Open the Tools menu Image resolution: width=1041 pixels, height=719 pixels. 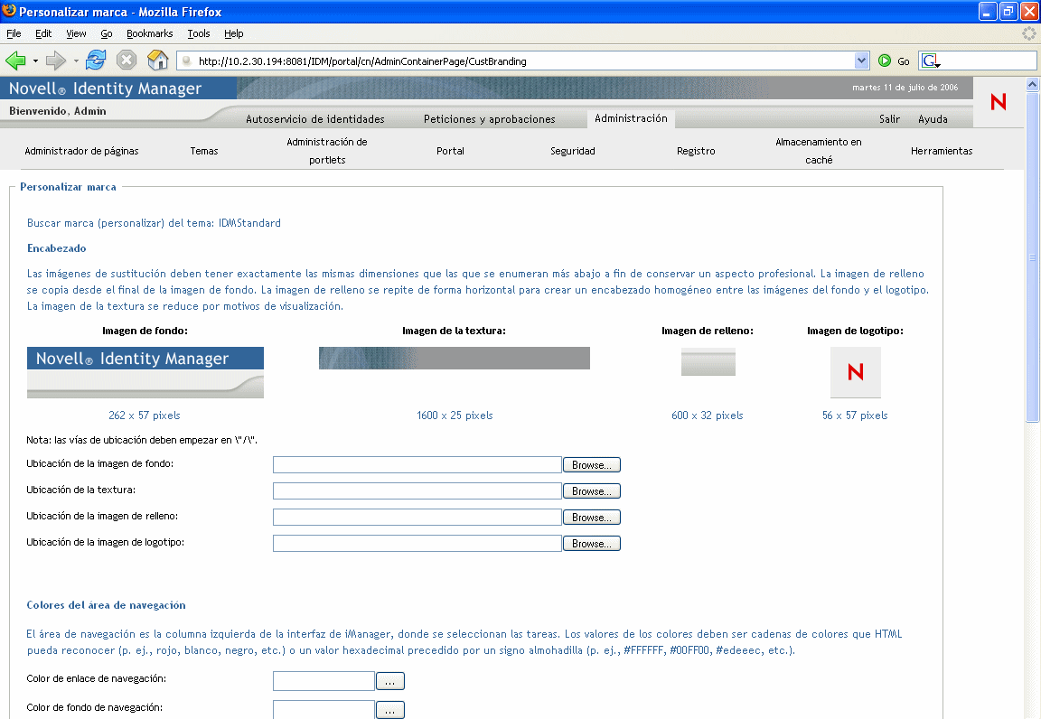(199, 33)
